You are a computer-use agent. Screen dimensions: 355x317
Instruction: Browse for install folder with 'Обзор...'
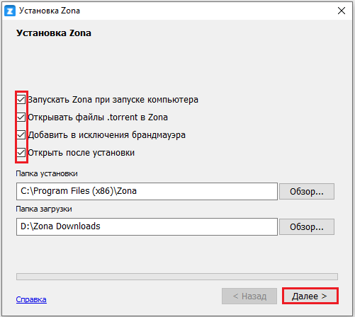click(307, 192)
